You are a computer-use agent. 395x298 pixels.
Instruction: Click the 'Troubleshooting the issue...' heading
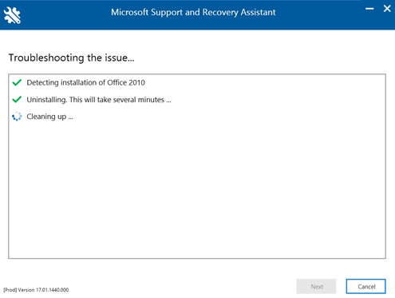click(72, 58)
